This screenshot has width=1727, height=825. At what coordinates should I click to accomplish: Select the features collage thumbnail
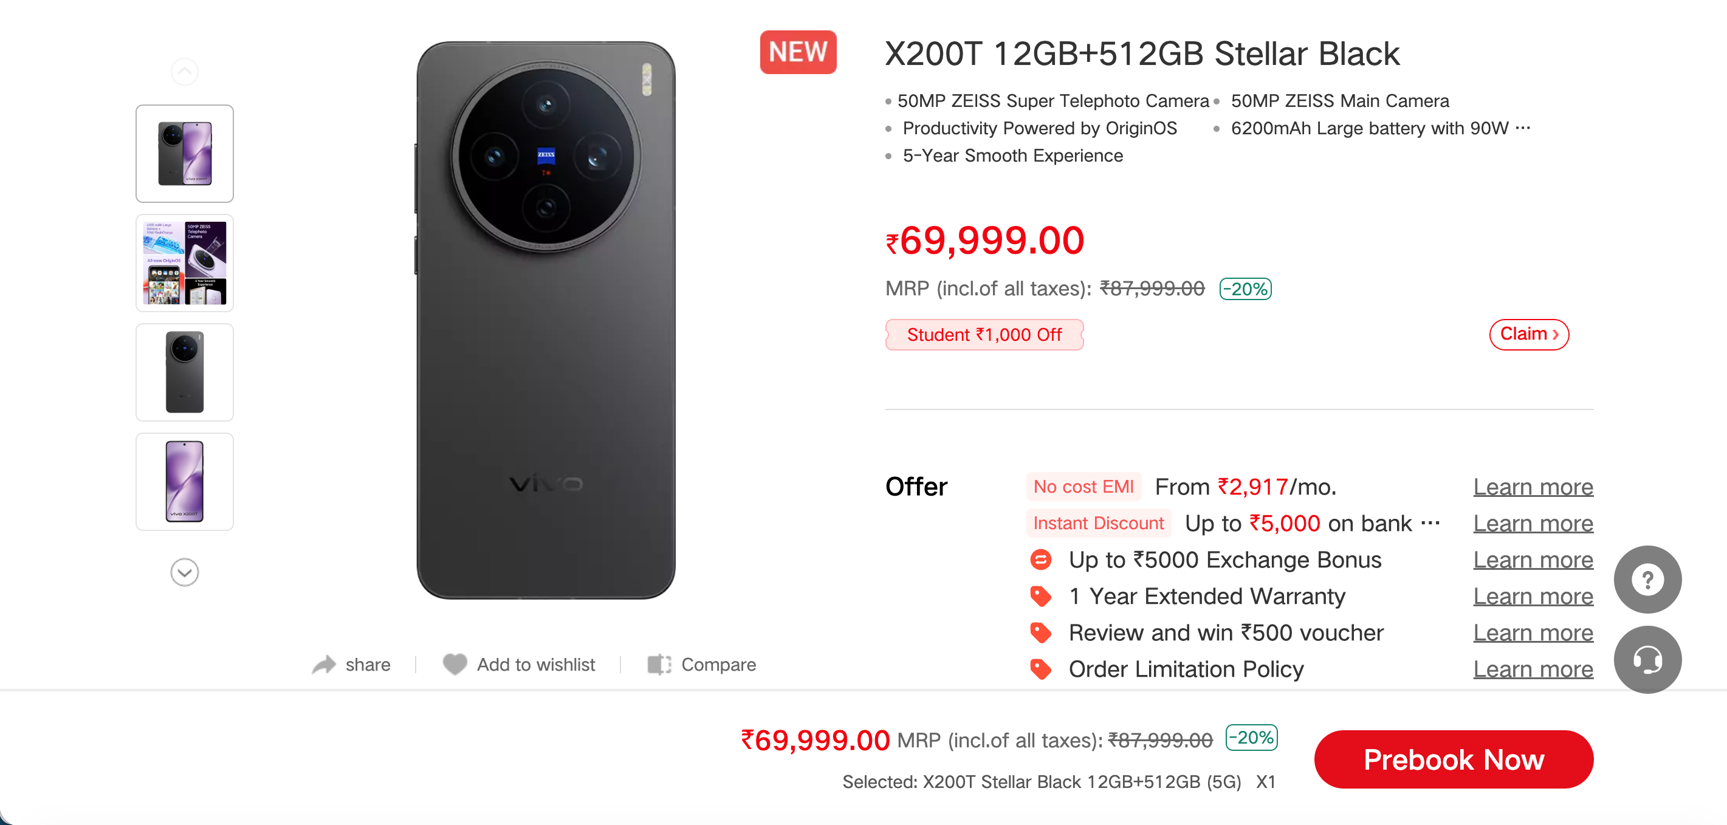tap(184, 262)
